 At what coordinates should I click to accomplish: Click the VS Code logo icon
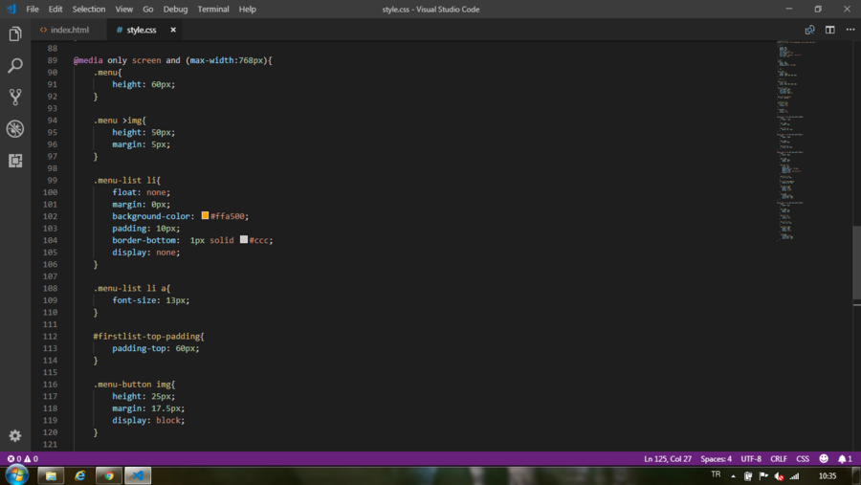11,9
